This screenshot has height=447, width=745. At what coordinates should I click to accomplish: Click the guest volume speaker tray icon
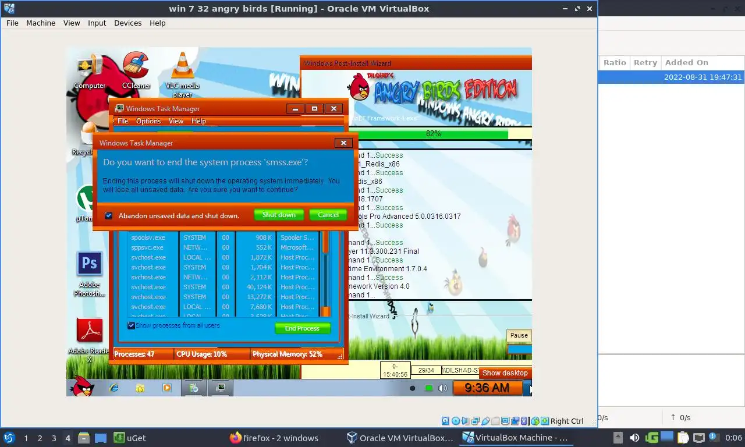point(443,388)
